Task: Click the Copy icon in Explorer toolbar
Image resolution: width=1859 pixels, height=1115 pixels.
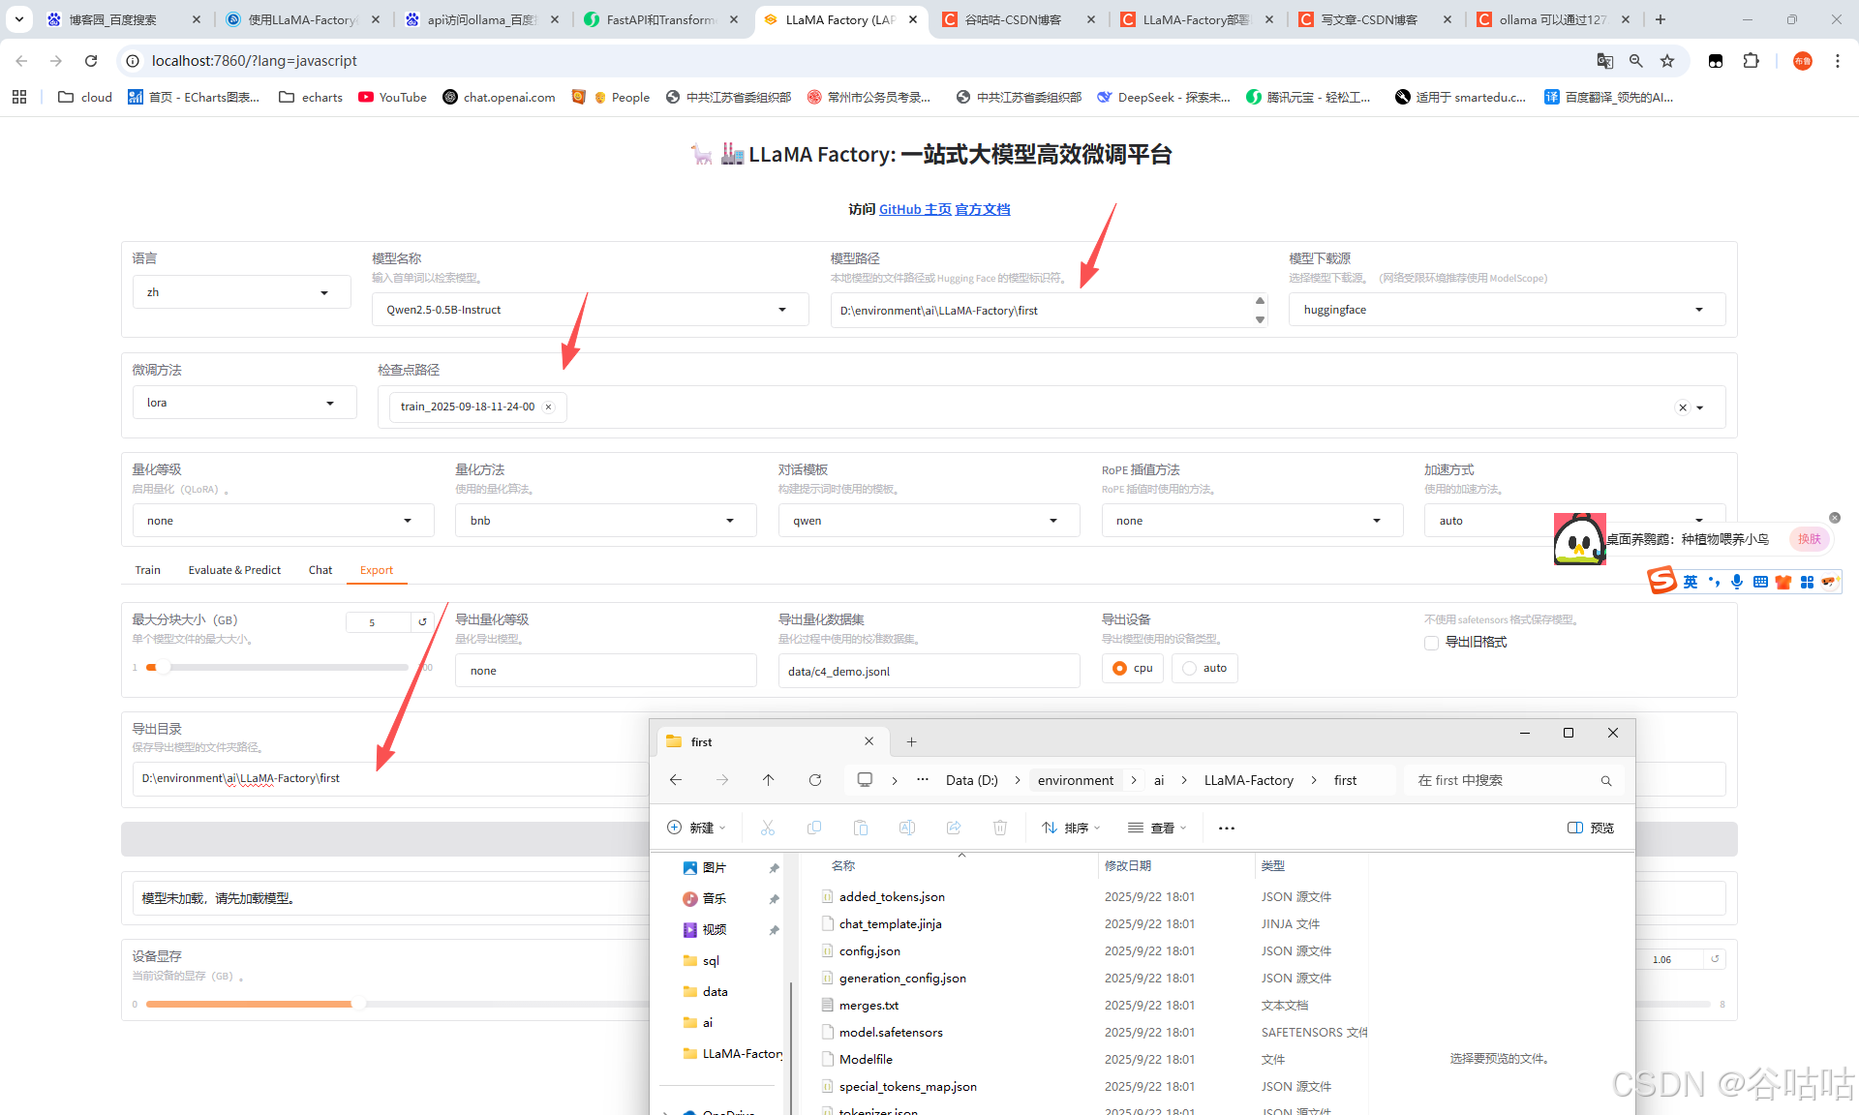Action: 814,828
